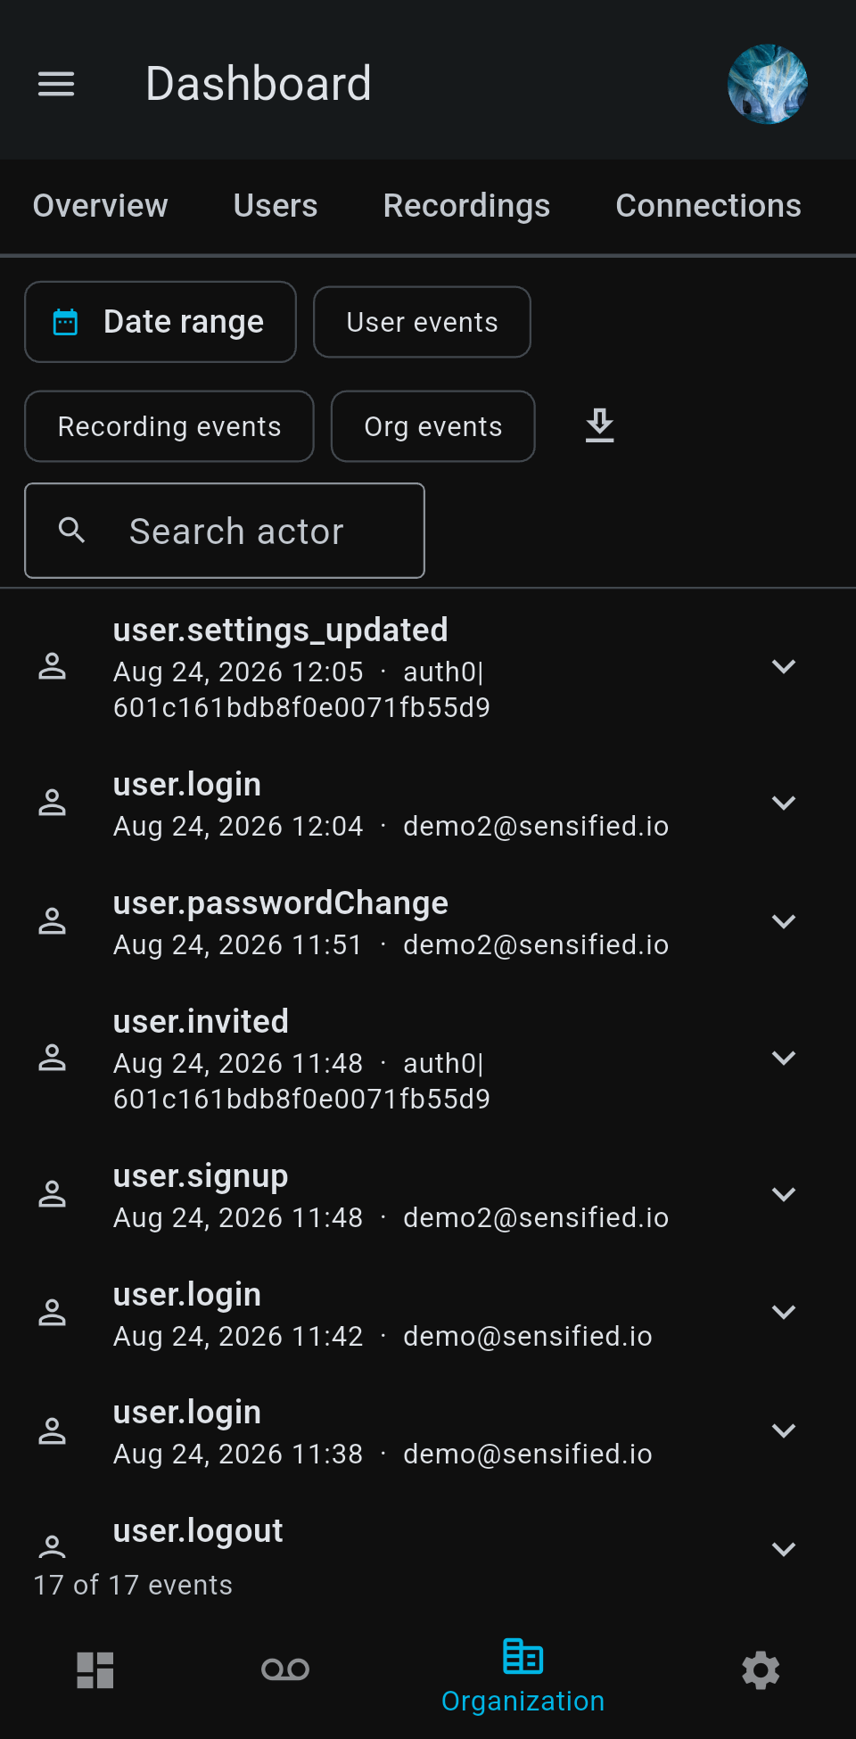Open the Date range picker button
Screen dimensions: 856x1739
[160, 322]
